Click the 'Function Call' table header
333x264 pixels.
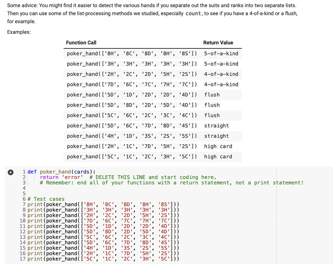tap(81, 43)
